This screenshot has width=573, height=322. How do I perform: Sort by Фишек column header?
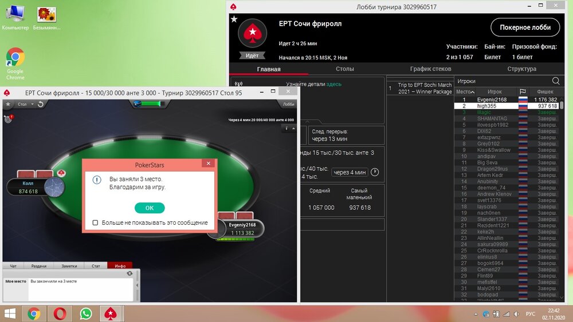545,92
